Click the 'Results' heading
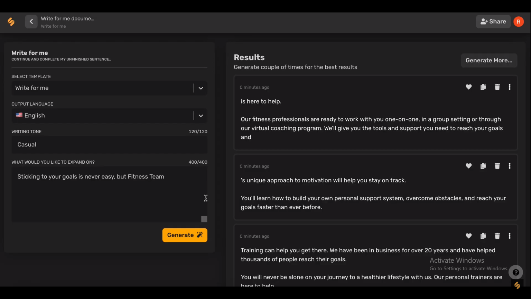Viewport: 531px width, 299px height. (249, 57)
